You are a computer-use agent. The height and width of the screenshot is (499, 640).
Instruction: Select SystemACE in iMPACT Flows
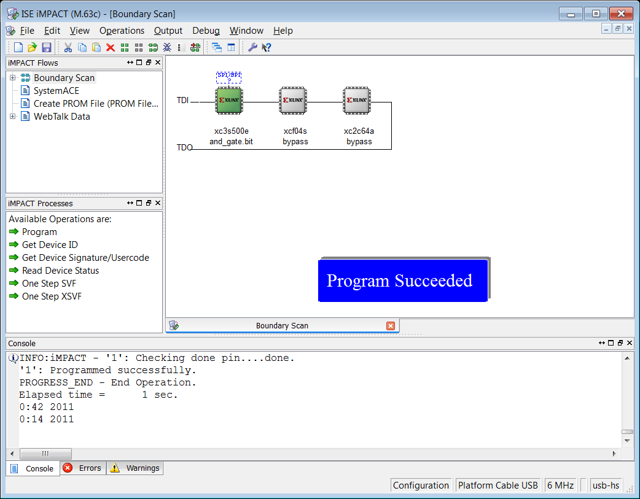57,91
